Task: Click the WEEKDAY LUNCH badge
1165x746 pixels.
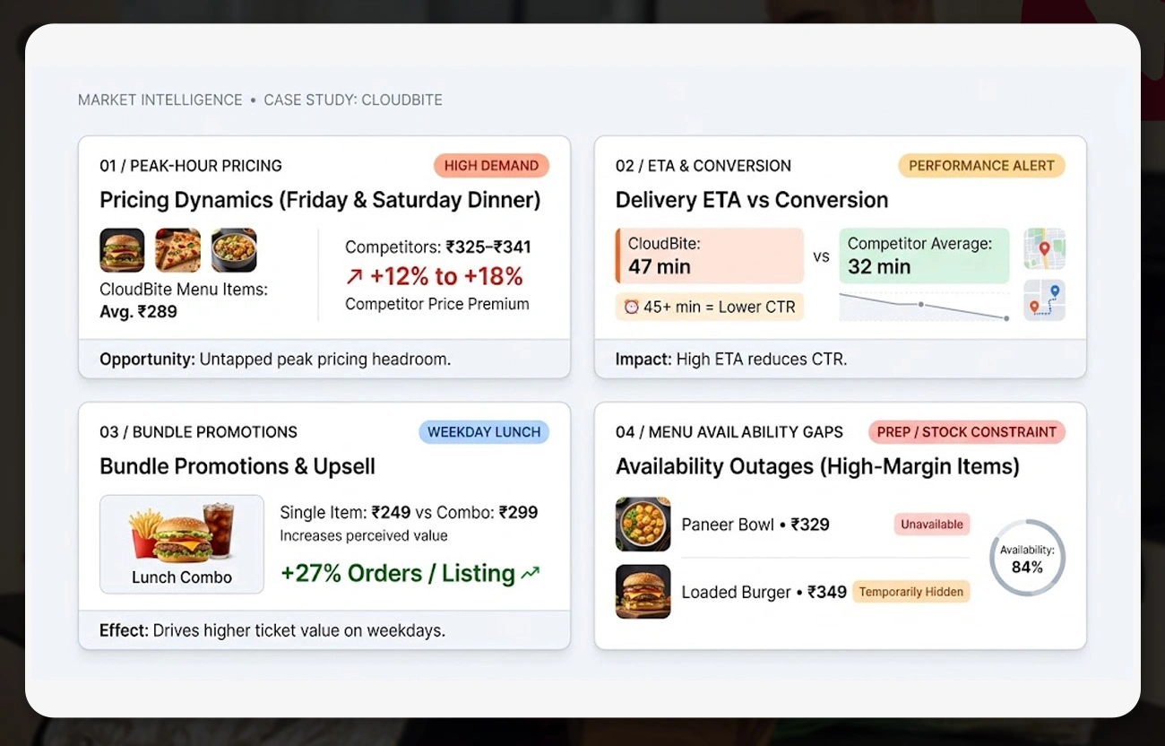Action: pos(484,432)
